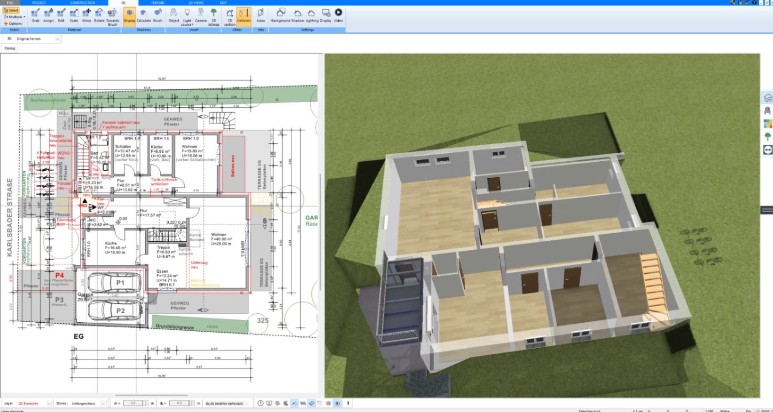Viewport: 773px width, 412px height.
Task: Click the Options button
Action: (x=13, y=24)
